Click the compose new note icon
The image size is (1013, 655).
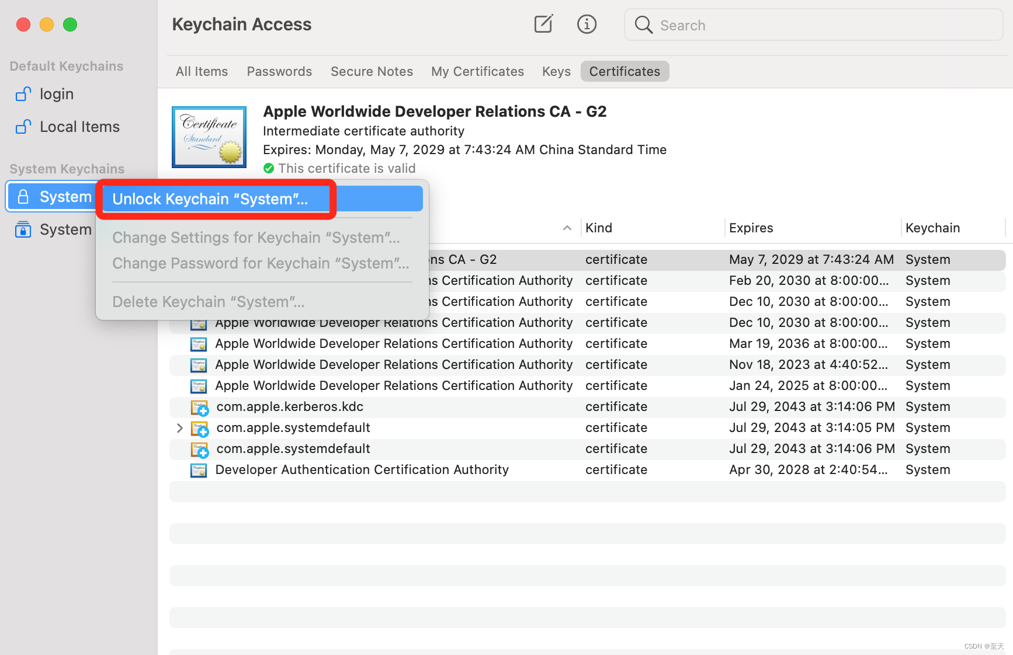tap(543, 24)
